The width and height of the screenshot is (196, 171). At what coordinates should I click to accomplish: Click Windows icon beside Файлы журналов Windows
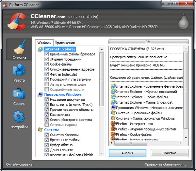113,118
